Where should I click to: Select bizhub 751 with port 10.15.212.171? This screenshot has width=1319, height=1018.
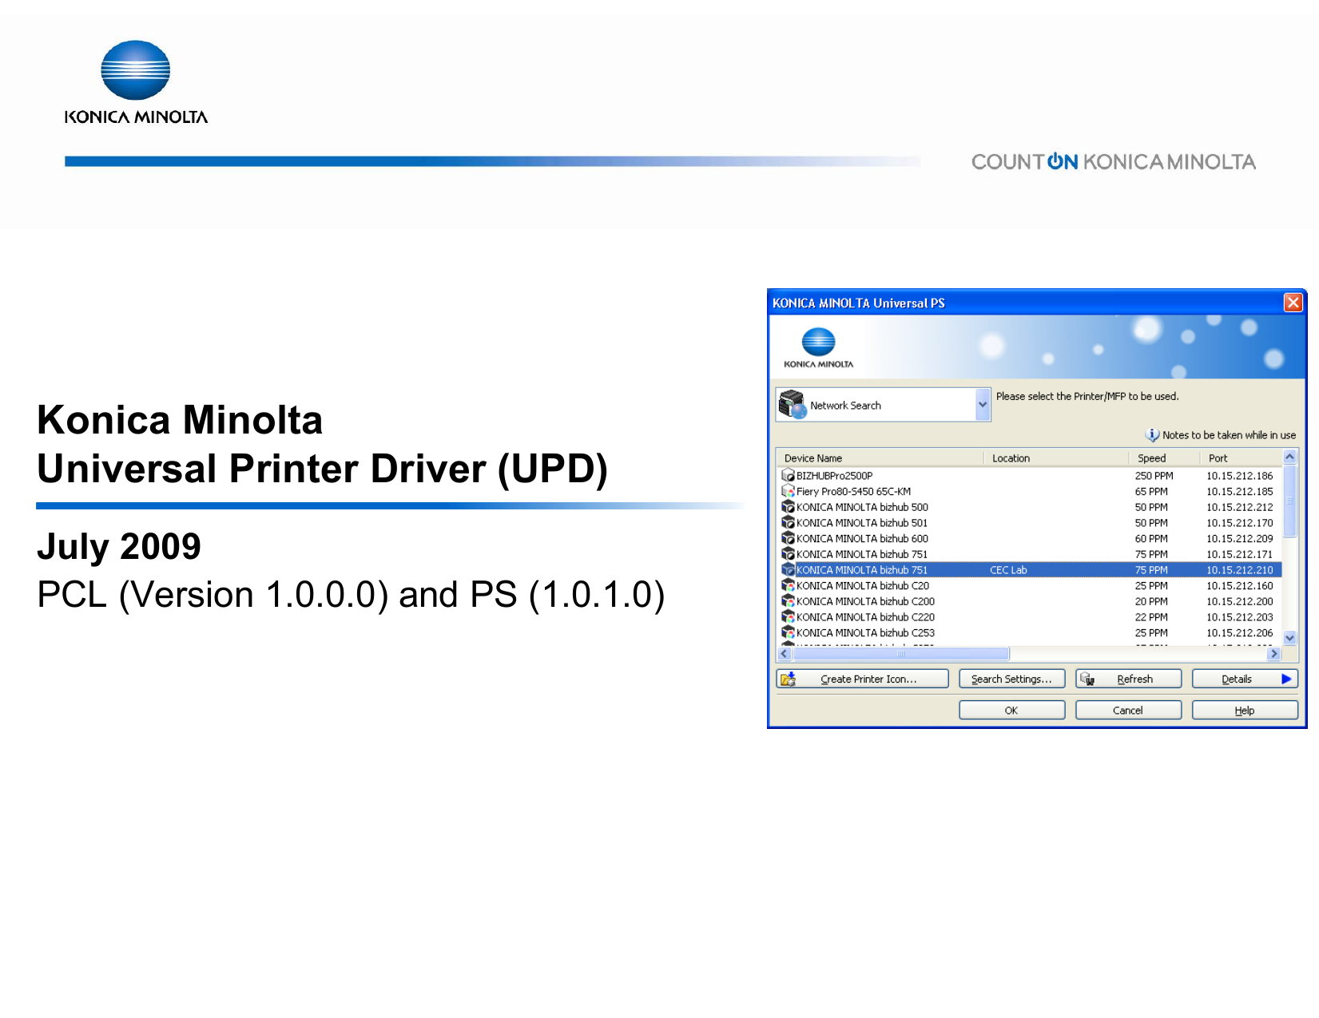click(1029, 554)
